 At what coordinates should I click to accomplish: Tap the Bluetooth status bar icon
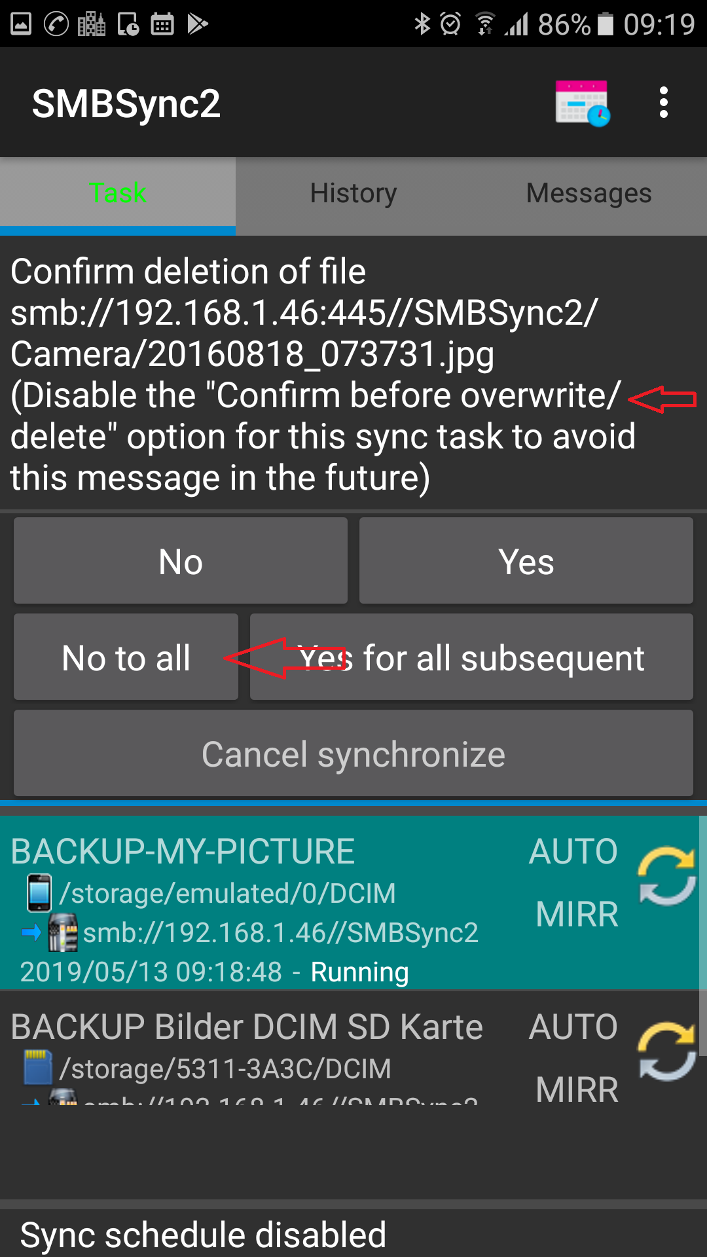[x=422, y=24]
